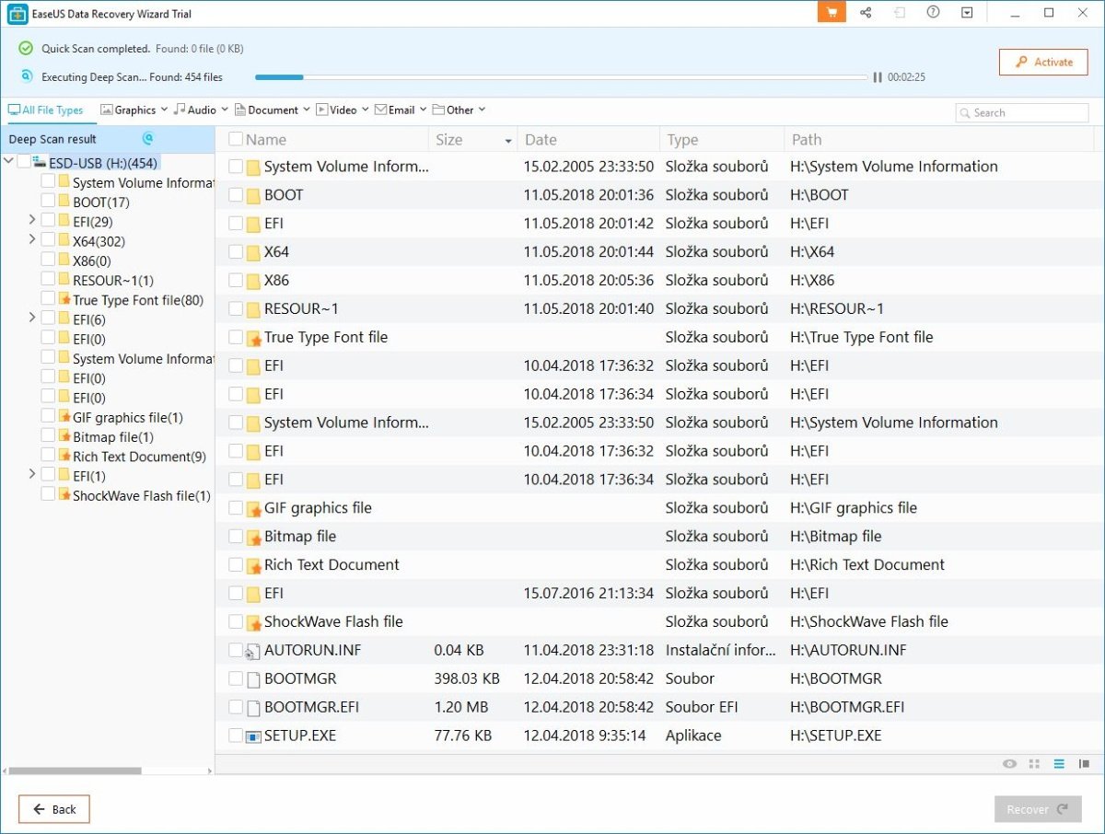Click the Recover button
The width and height of the screenshot is (1105, 834).
pyautogui.click(x=1037, y=809)
